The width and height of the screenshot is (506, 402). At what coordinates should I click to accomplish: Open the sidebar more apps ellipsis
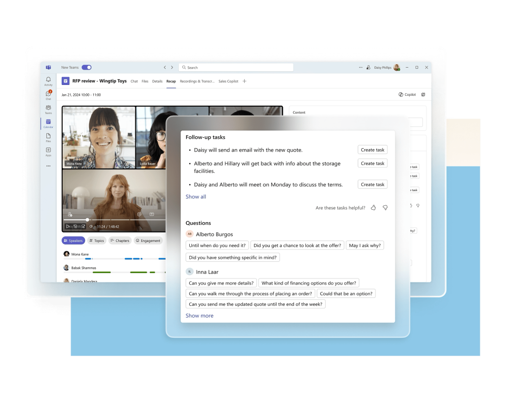coord(48,166)
